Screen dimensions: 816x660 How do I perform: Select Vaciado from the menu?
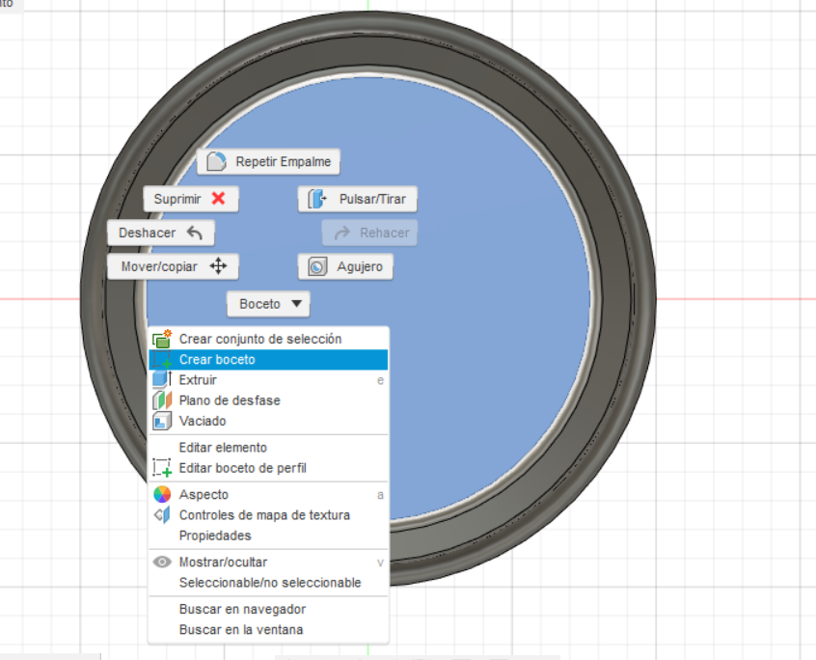point(268,421)
